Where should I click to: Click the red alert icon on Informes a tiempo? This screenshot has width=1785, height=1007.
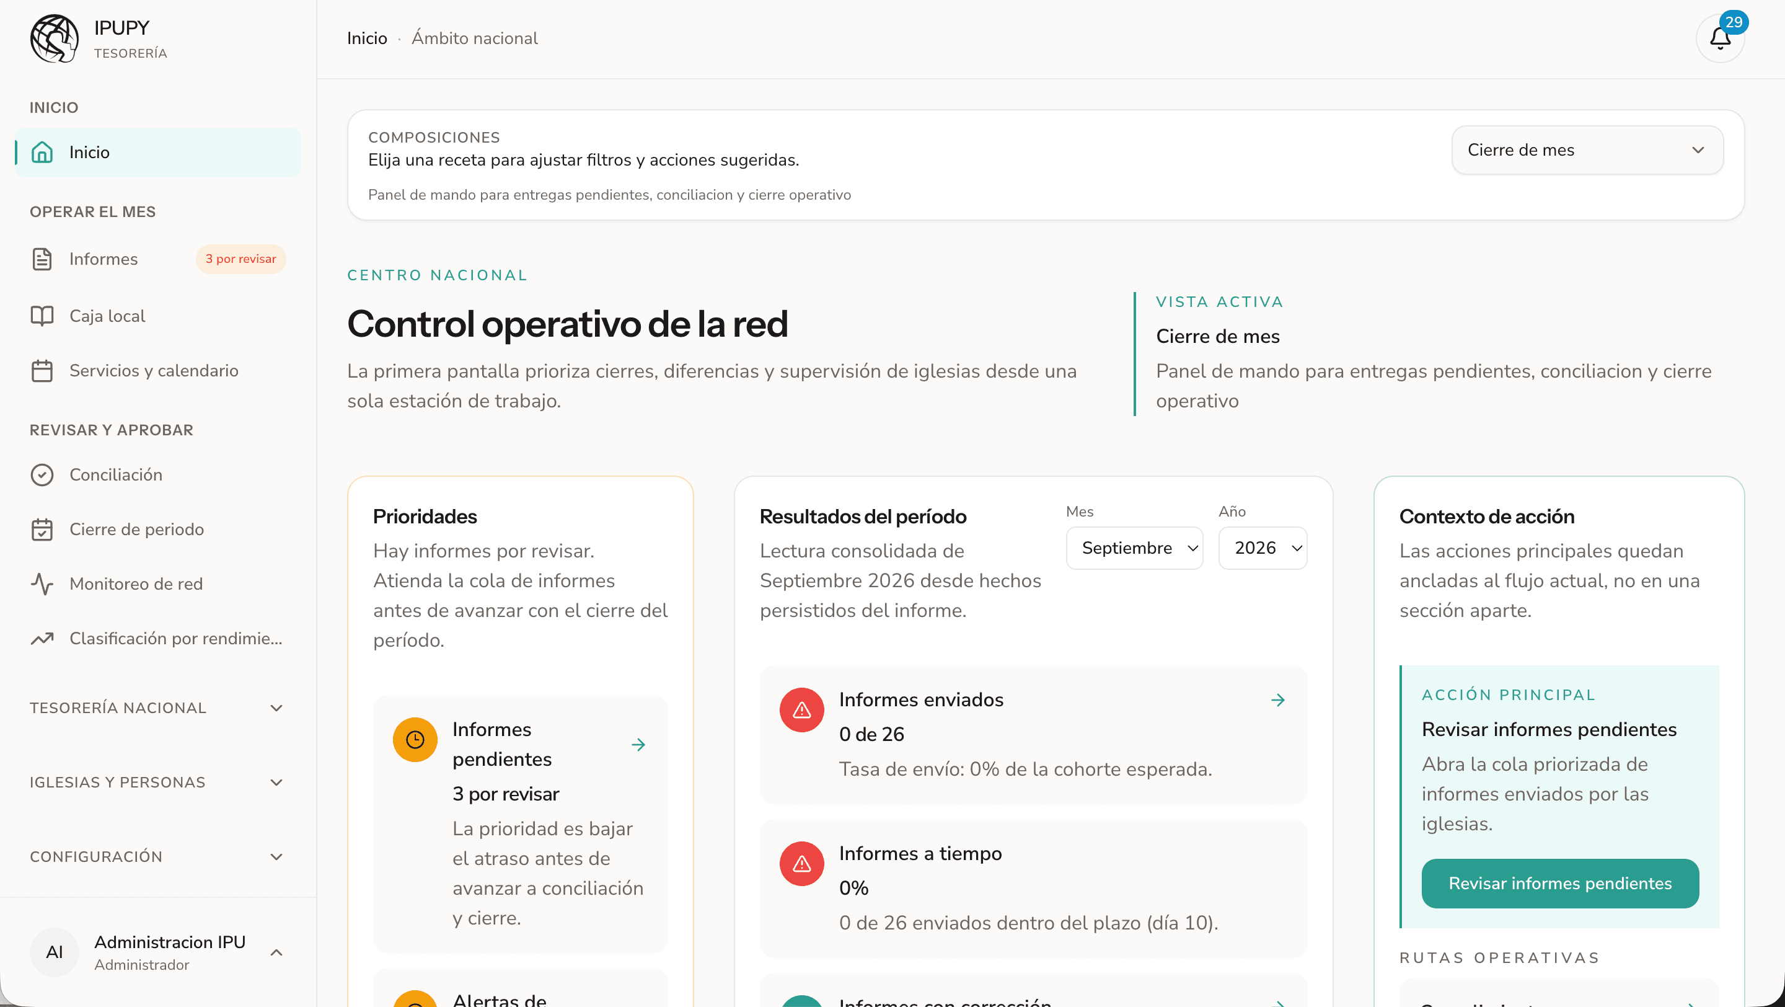pyautogui.click(x=802, y=864)
